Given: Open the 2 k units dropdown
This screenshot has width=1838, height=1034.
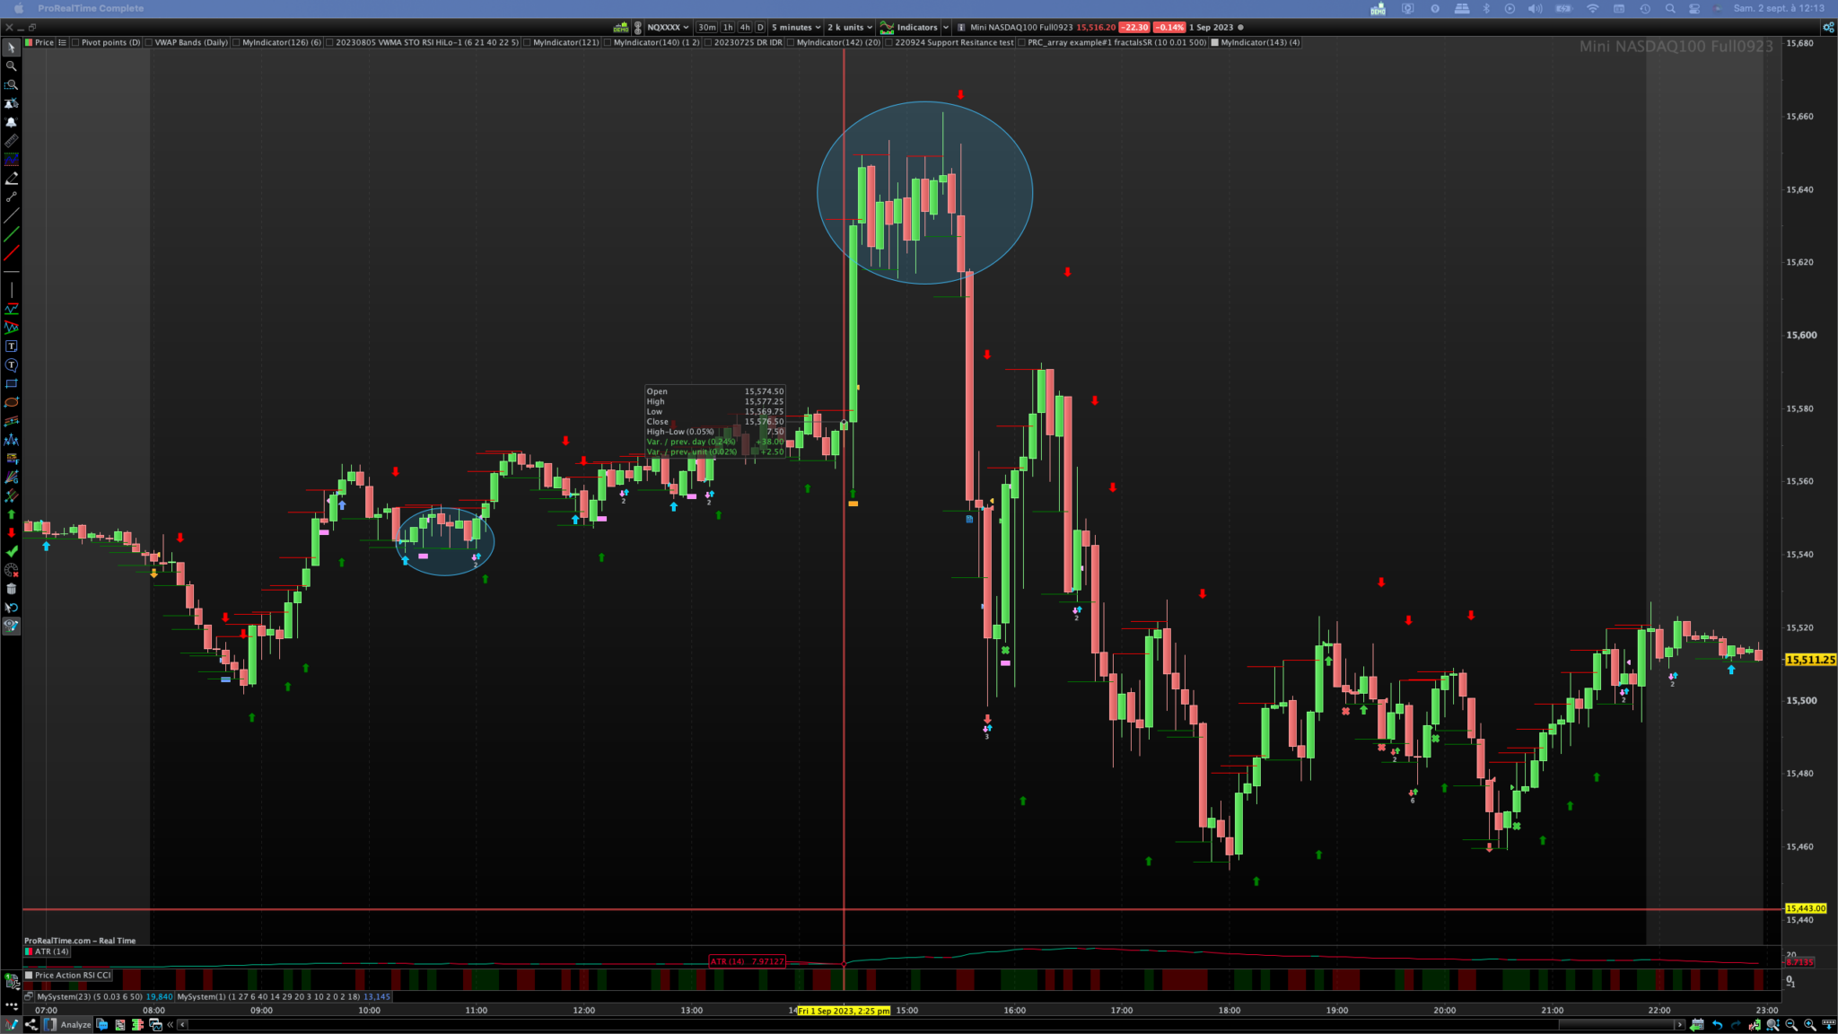Looking at the screenshot, I should (x=849, y=27).
